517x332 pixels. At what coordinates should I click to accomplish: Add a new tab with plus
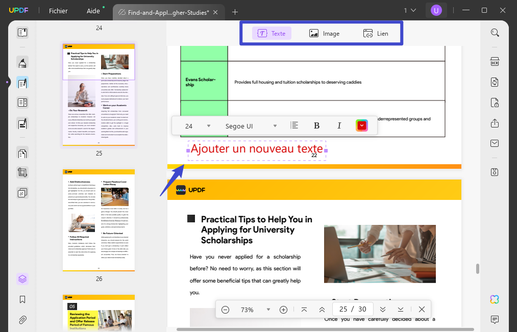coord(235,12)
